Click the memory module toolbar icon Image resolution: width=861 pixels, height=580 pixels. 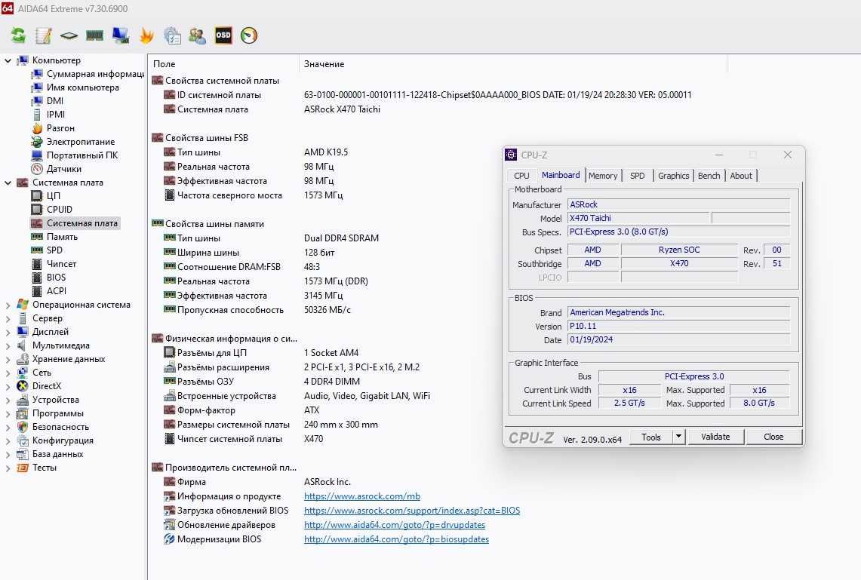[94, 35]
